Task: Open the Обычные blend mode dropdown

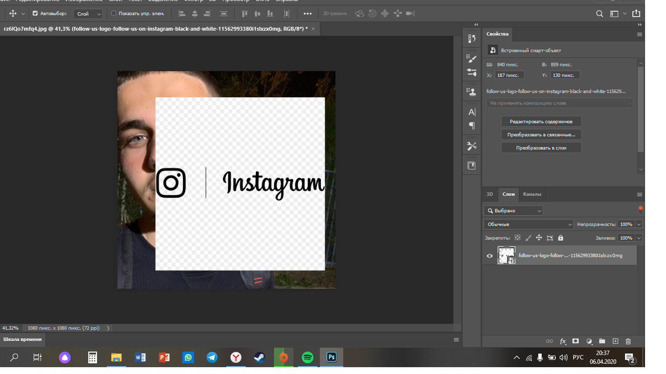Action: 529,224
